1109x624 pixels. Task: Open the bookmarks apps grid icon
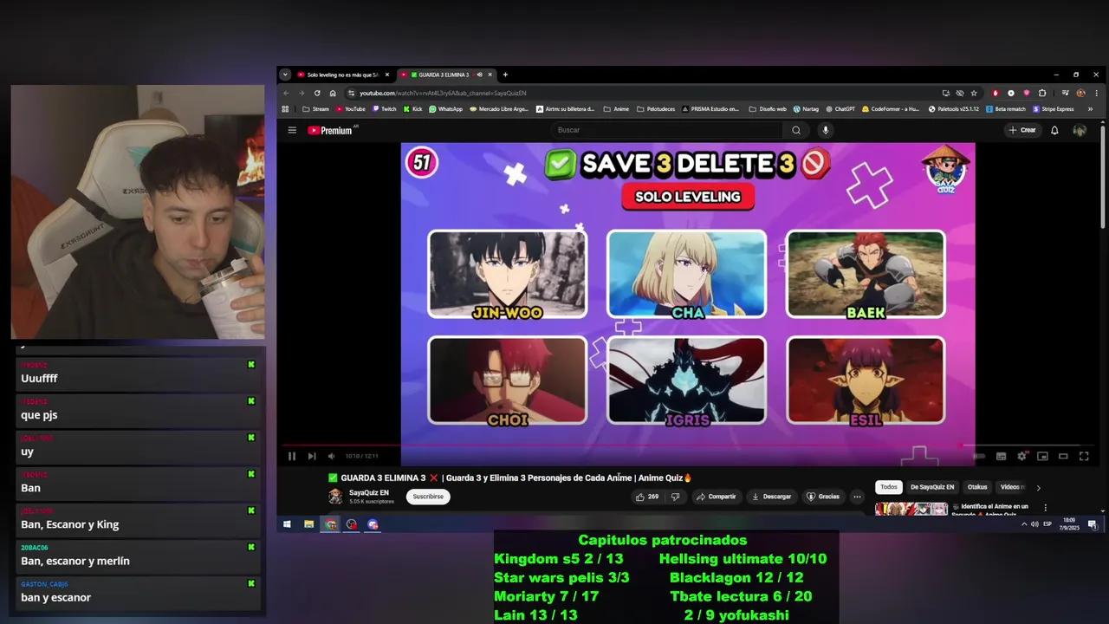pyautogui.click(x=285, y=109)
